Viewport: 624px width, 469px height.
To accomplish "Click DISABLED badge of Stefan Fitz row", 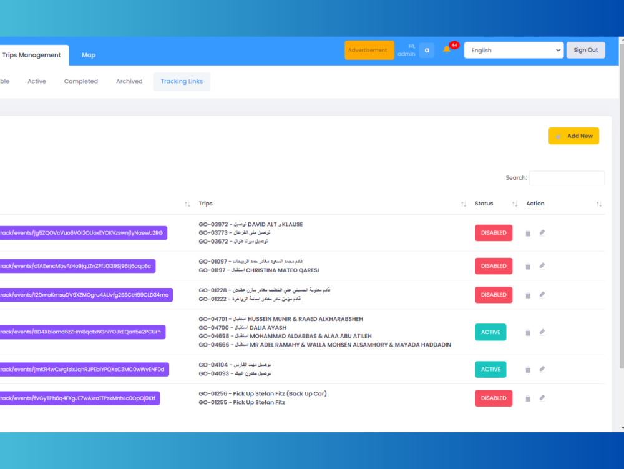I will point(493,398).
